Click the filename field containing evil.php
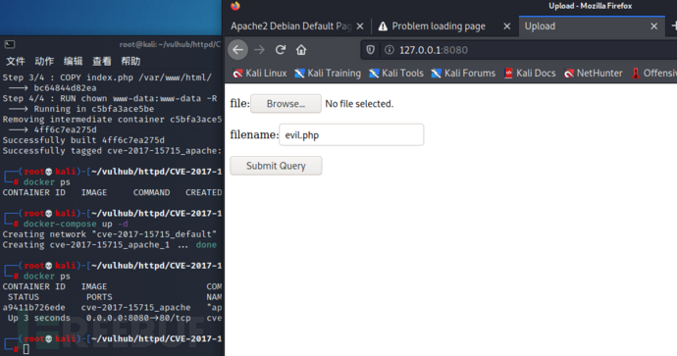Viewport: 677px width, 356px height. click(351, 135)
